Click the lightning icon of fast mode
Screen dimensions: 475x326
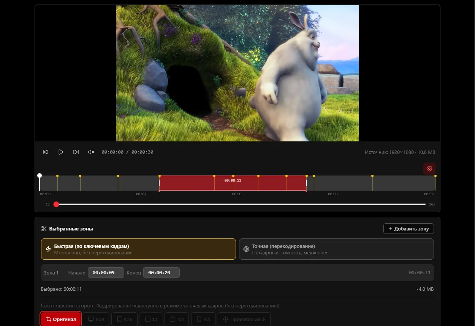point(48,249)
